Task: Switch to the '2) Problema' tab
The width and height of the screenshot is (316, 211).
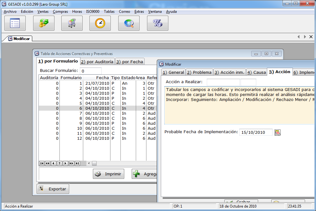Action: (x=199, y=72)
